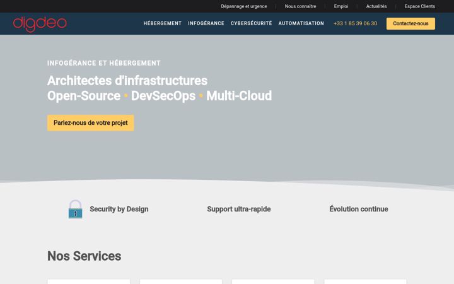
Task: Click the Contactez-nous button
Action: [410, 24]
